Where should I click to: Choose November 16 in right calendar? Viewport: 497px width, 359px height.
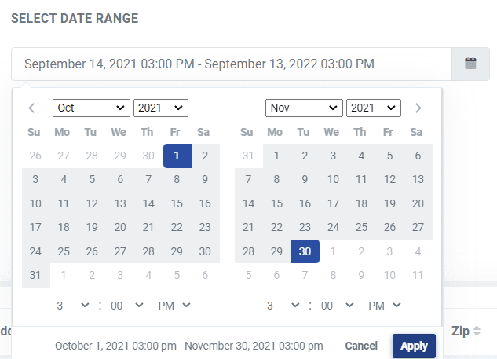[305, 203]
